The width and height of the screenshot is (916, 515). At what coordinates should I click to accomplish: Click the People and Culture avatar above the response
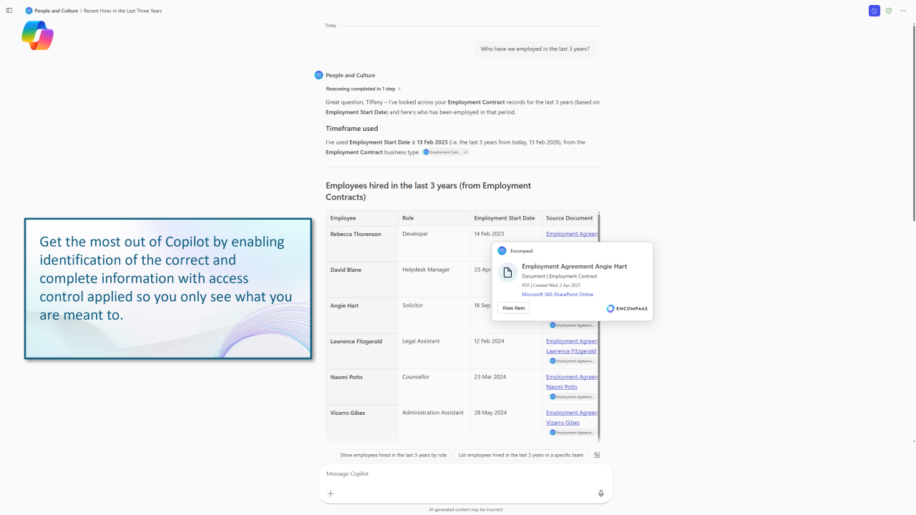click(x=318, y=75)
